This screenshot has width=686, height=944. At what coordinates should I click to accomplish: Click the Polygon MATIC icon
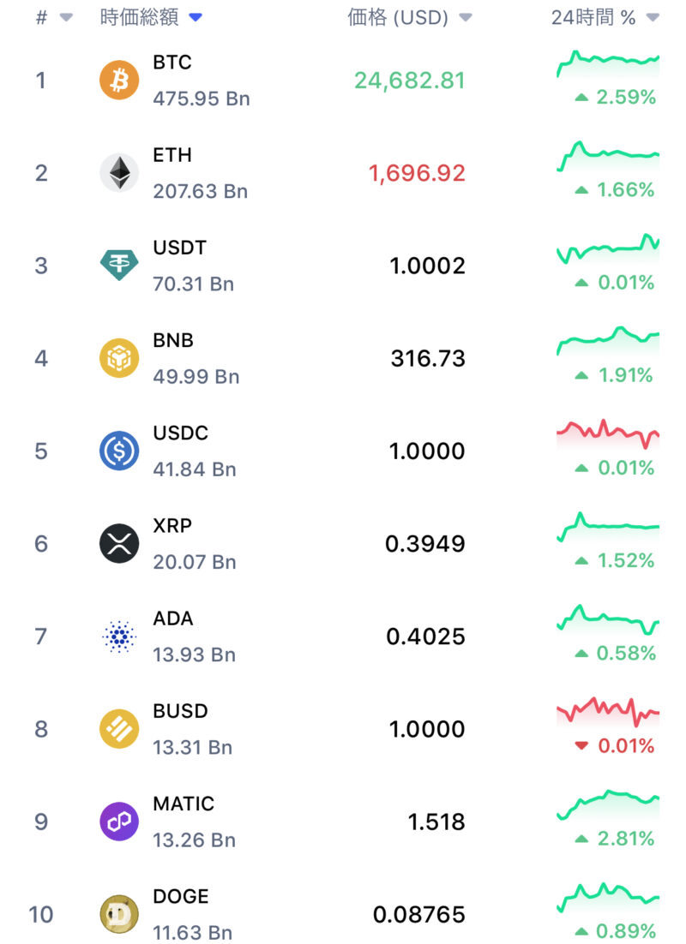119,822
